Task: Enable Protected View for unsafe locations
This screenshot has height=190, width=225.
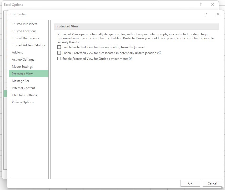Action: 59,53
